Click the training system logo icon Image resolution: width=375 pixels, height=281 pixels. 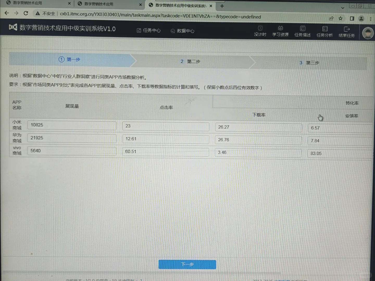tap(13, 27)
